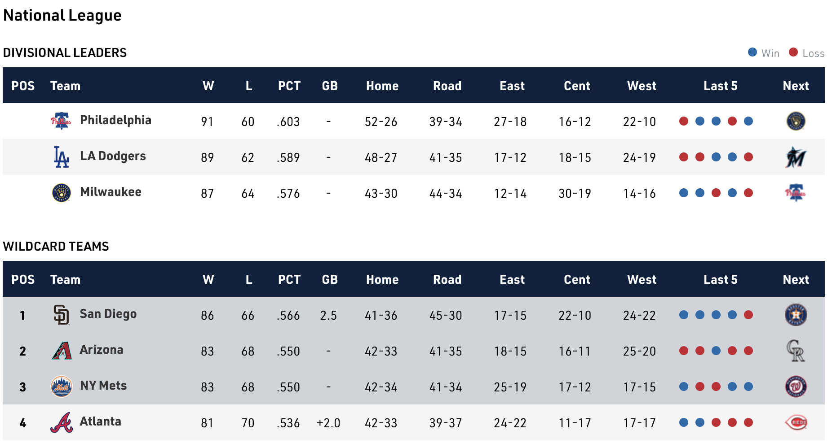Open Marlins next-opponent logo in Dodgers row

796,157
